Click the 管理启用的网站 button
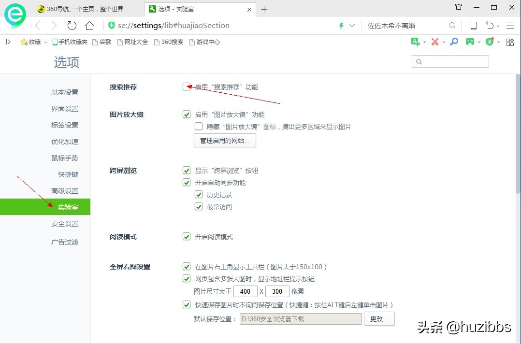The height and width of the screenshot is (344, 521). click(225, 140)
